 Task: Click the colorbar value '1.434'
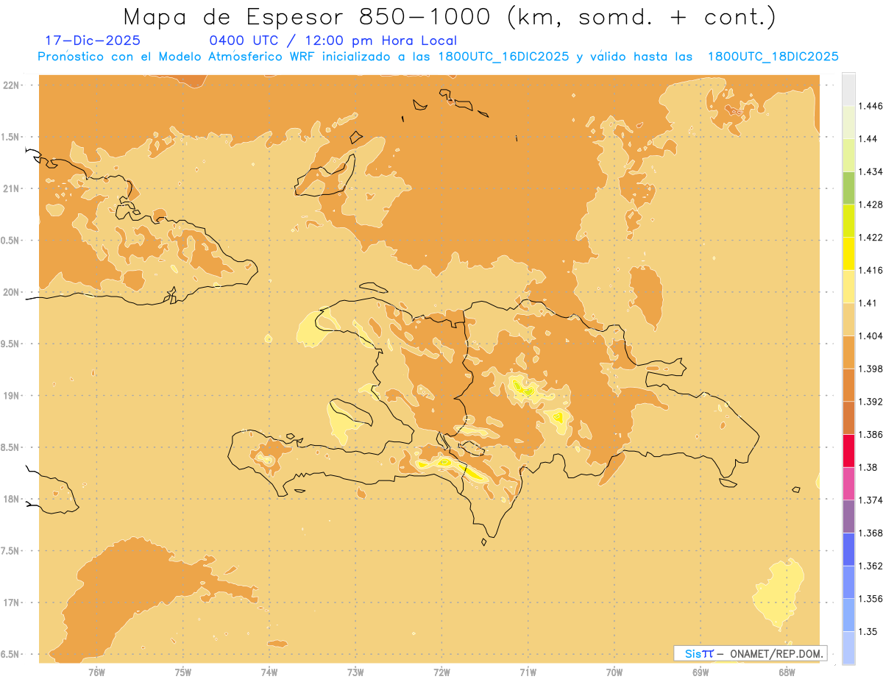[870, 171]
